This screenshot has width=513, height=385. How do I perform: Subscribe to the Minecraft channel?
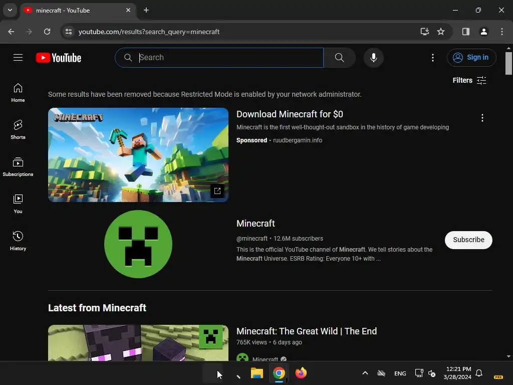[x=468, y=240]
